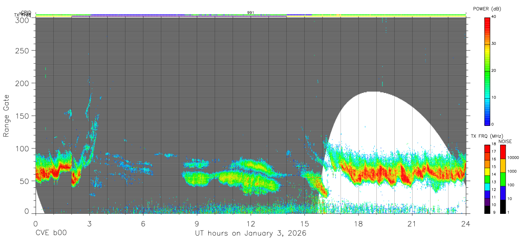Click the "6" UT hour tick label

pos(143,224)
